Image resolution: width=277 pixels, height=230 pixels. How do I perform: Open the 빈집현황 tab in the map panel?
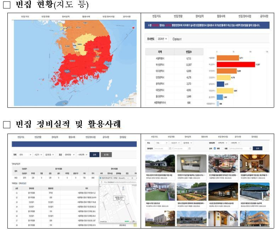tap(45, 16)
